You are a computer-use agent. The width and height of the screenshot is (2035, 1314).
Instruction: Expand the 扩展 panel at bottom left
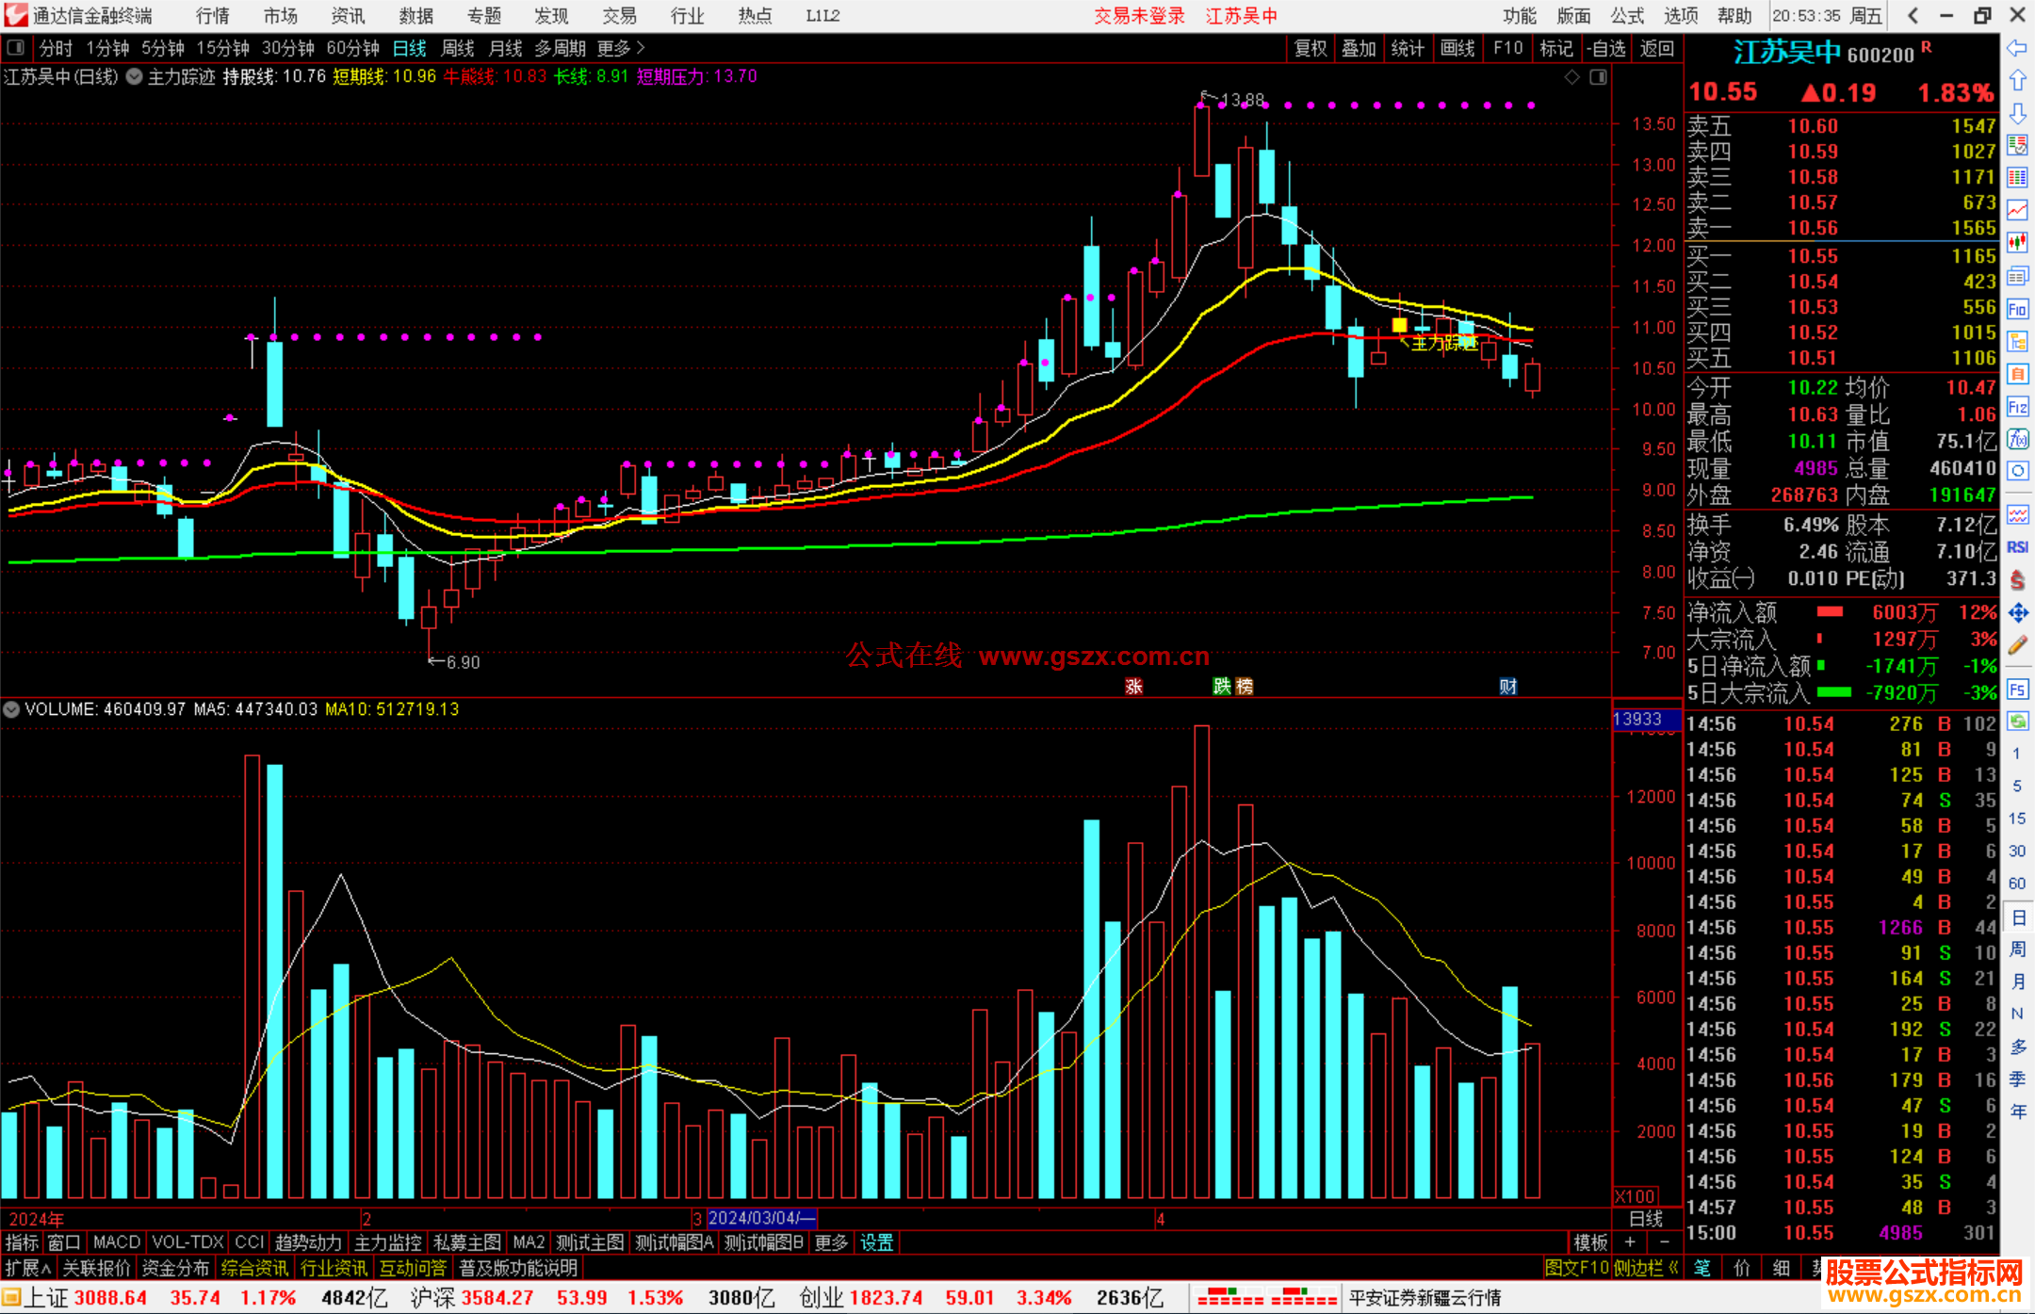[x=28, y=1268]
